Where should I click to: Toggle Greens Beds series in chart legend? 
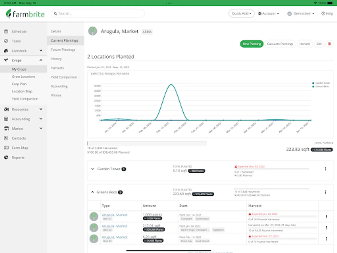321,87
